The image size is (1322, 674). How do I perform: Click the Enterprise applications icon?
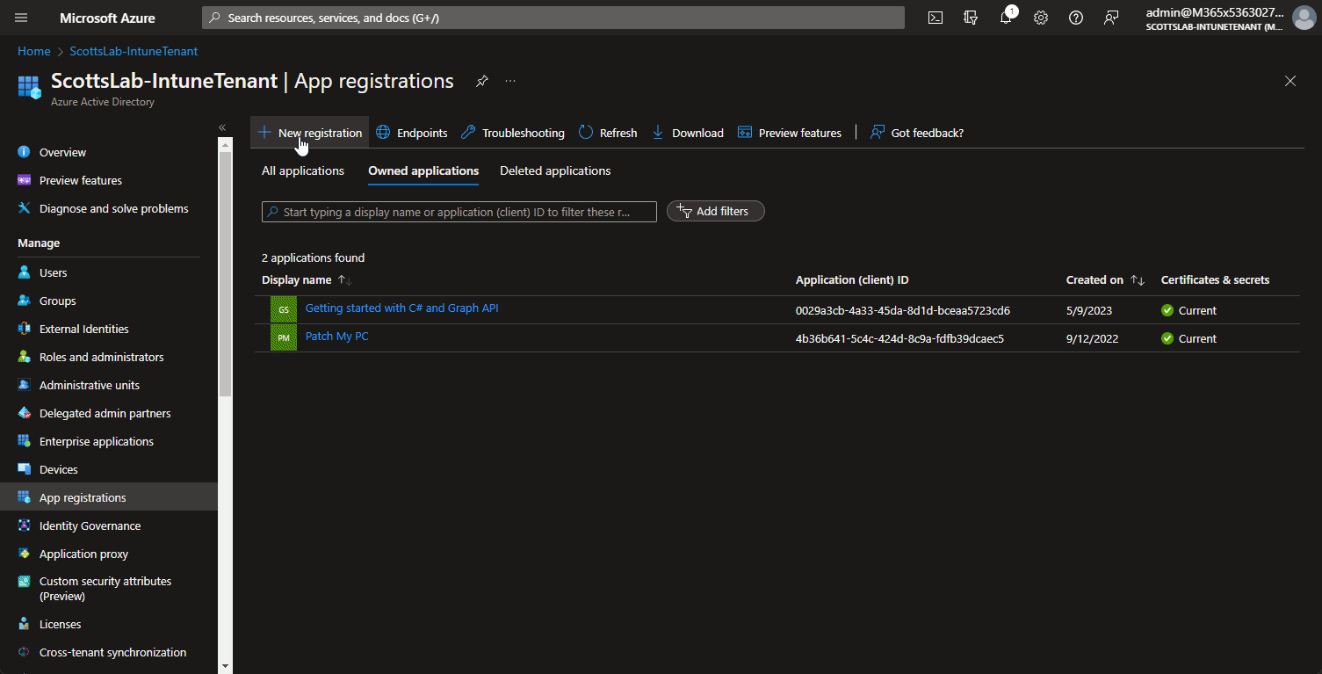pos(25,441)
